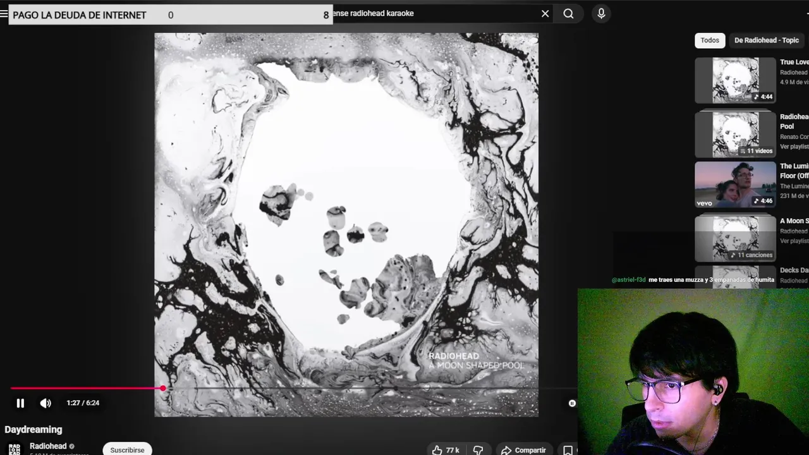809x455 pixels.
Task: Share the video via Compartir
Action: tap(523, 450)
